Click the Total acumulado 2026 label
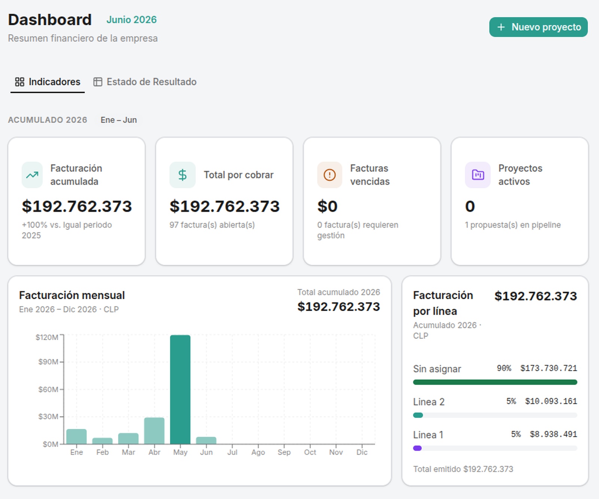The height and width of the screenshot is (499, 599). pyautogui.click(x=338, y=292)
